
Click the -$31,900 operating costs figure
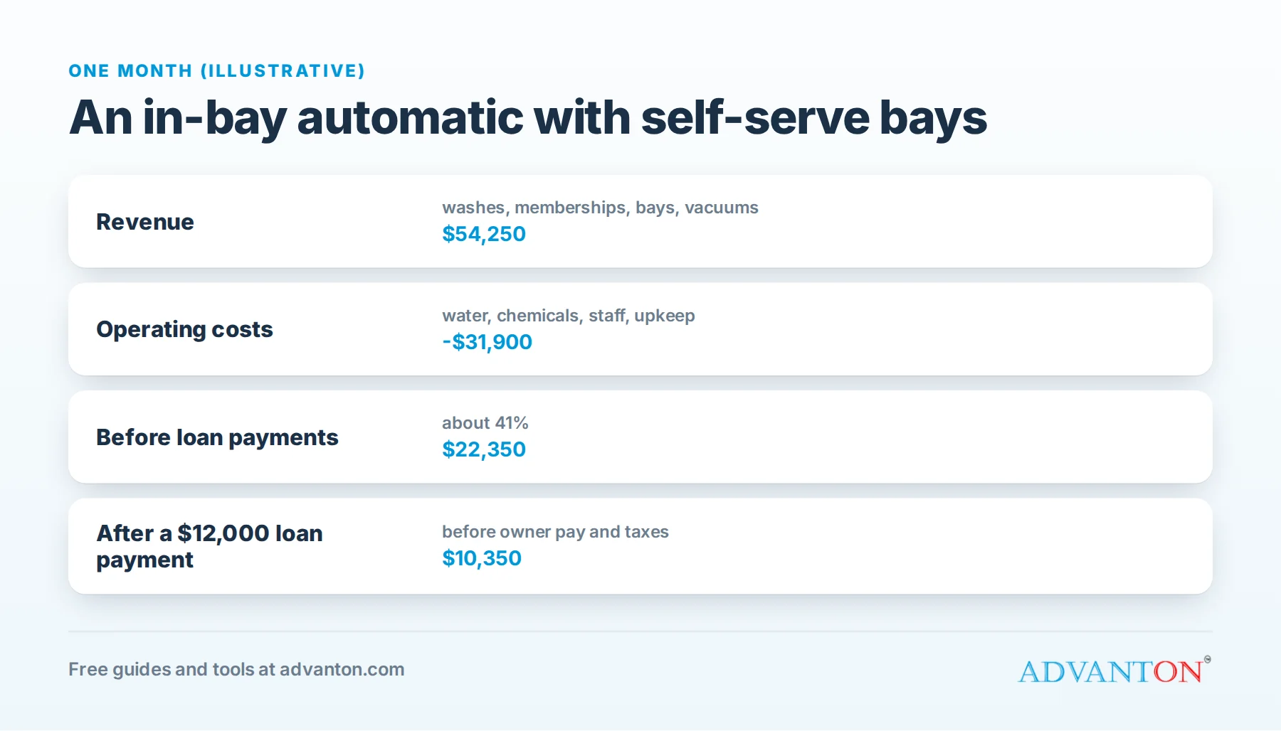[487, 342]
